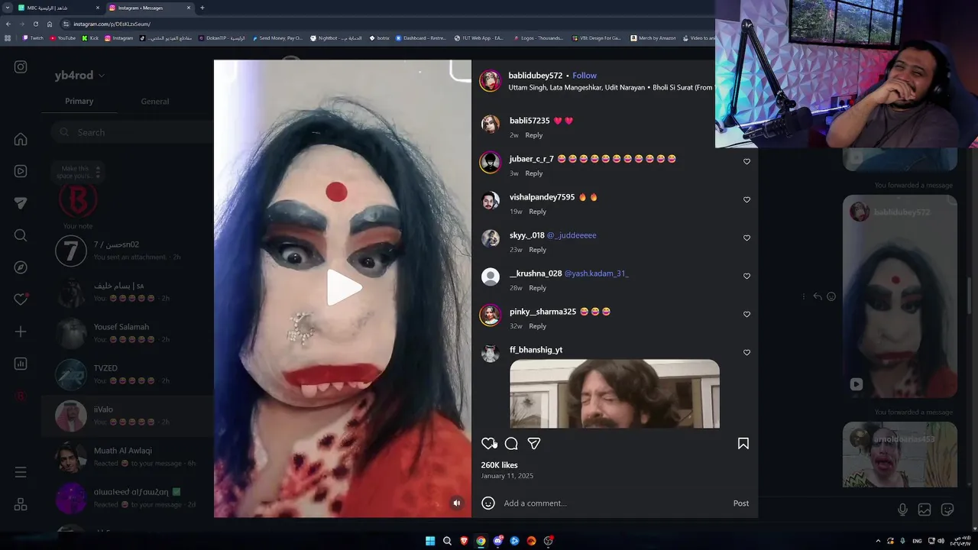Reload the page

click(35, 24)
